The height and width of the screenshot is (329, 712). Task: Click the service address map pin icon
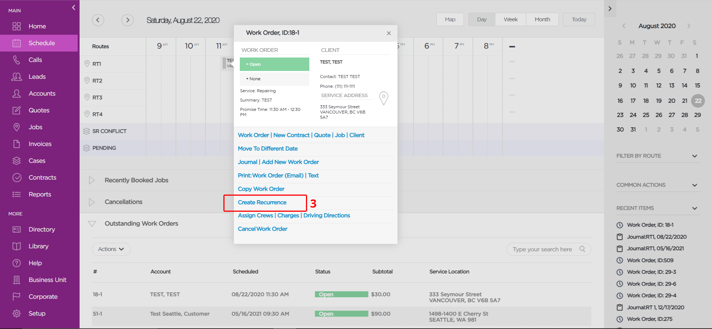[x=384, y=99]
